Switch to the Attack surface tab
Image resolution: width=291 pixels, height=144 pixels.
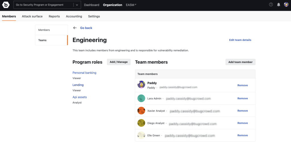coord(32,16)
